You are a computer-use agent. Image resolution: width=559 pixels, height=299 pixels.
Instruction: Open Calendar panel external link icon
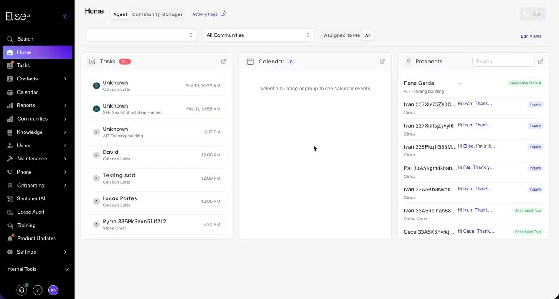(x=382, y=62)
